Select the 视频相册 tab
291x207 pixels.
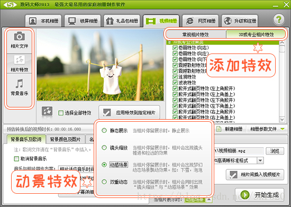[161, 21]
